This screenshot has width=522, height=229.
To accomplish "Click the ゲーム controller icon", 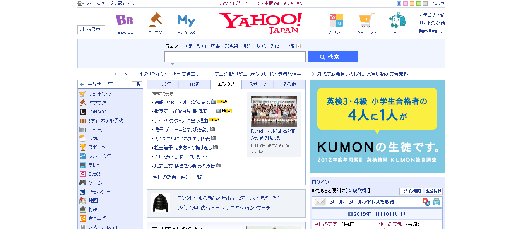I will pos(82,183).
